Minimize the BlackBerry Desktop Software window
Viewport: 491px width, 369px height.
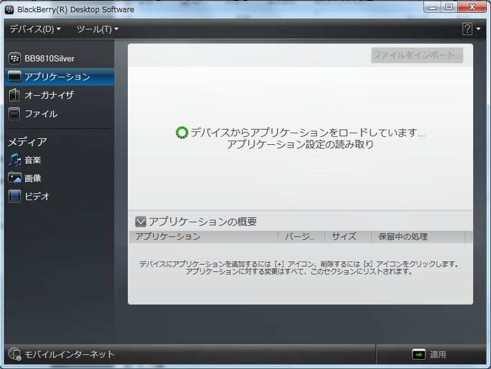433,7
